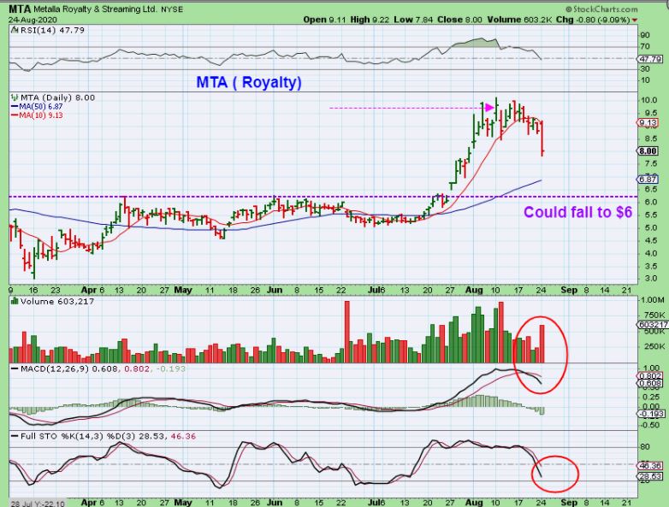Click the High 9.22 value
The image size is (669, 507).
click(370, 20)
